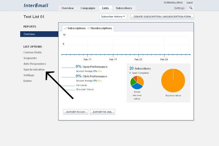Open Settings in the top right
Screen dimensions: 219x146
[179, 8]
